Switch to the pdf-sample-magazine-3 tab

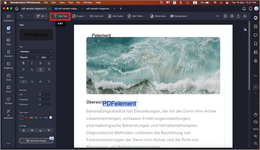coord(34,9)
